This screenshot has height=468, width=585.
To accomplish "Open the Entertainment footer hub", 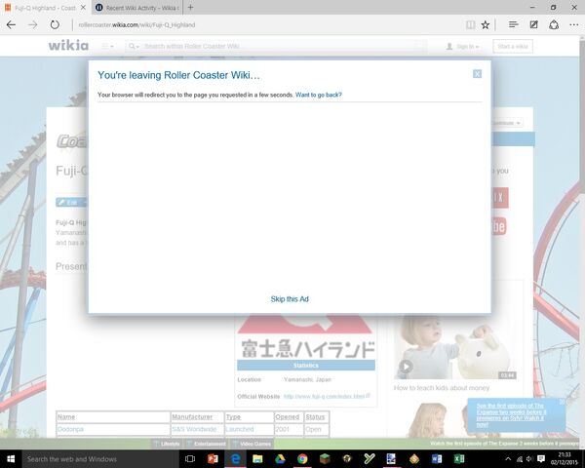I will (207, 444).
